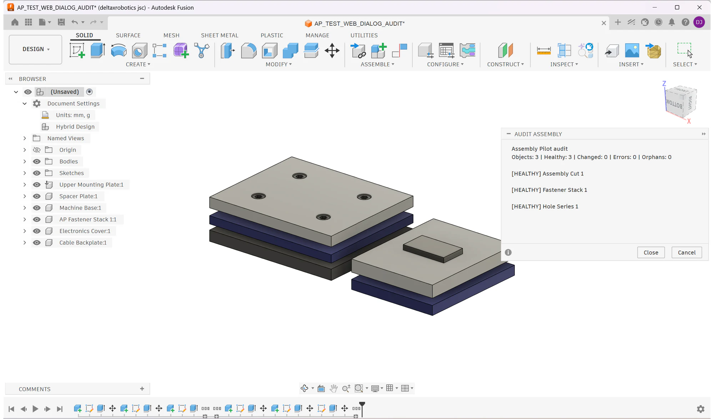The height and width of the screenshot is (419, 714).
Task: Click the Notifications bell icon
Action: (x=672, y=22)
